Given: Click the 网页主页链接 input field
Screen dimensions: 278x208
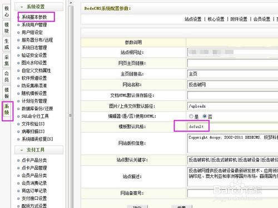Looking at the screenshot, I should pyautogui.click(x=232, y=63).
